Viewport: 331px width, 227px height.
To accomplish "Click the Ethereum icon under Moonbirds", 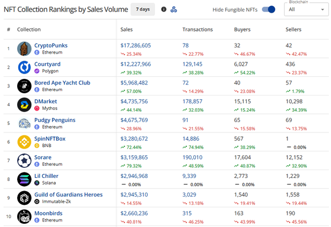I will pos(37,220).
